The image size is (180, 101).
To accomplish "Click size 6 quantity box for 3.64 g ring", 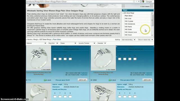I will (x=120, y=97).
